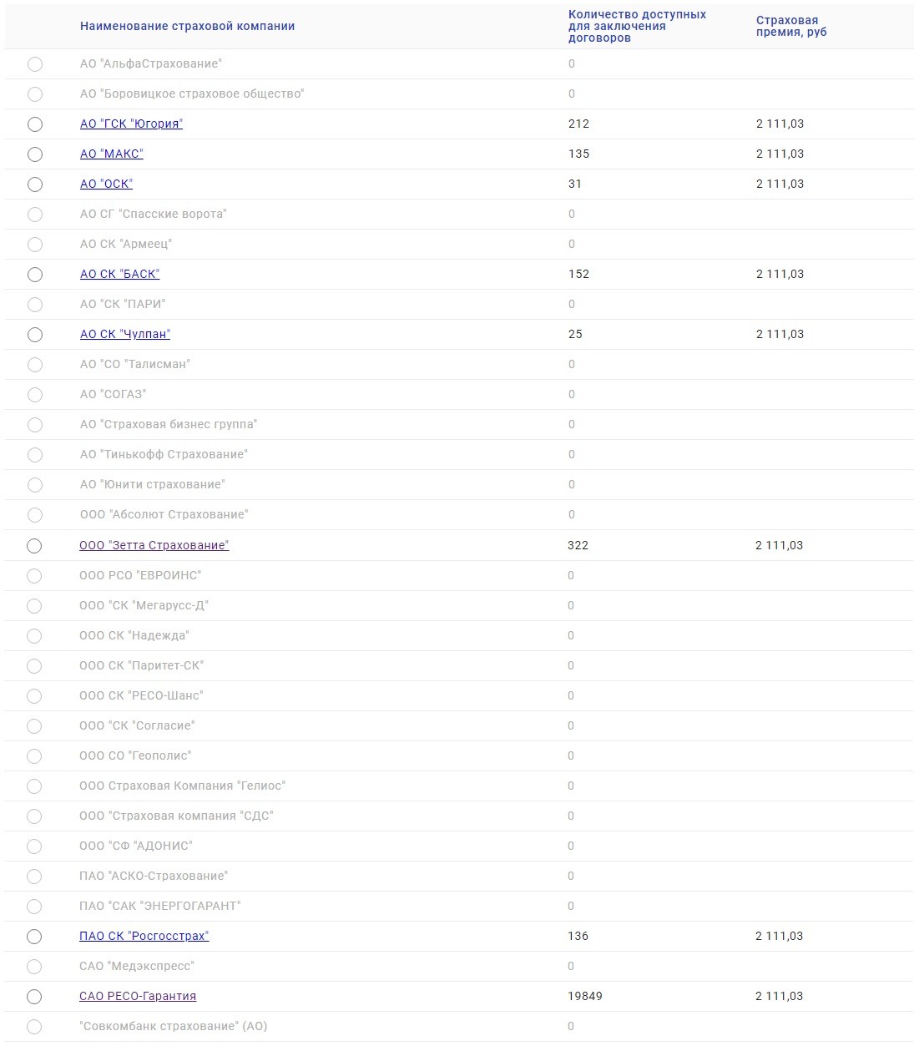Choose the АО "ОСК" radio option

click(35, 184)
